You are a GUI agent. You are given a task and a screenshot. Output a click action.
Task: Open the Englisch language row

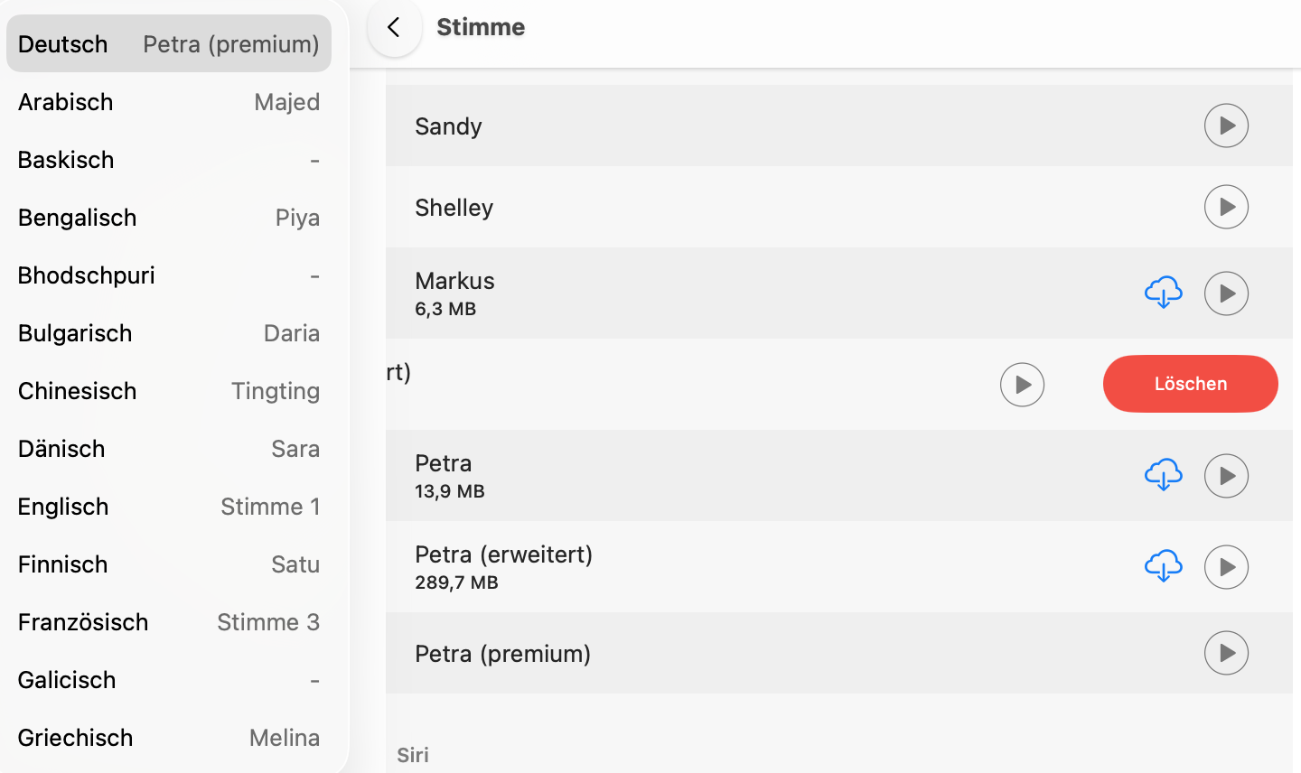click(169, 507)
